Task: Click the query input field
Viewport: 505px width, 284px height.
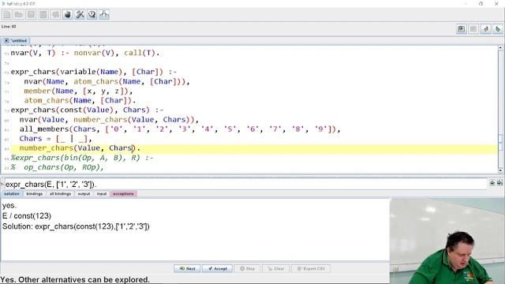Action: [x=245, y=185]
